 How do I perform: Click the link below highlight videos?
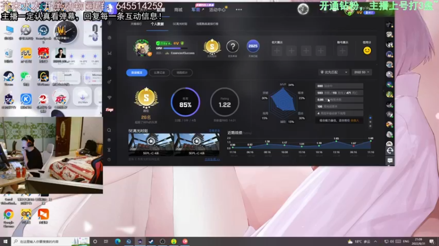212,159
